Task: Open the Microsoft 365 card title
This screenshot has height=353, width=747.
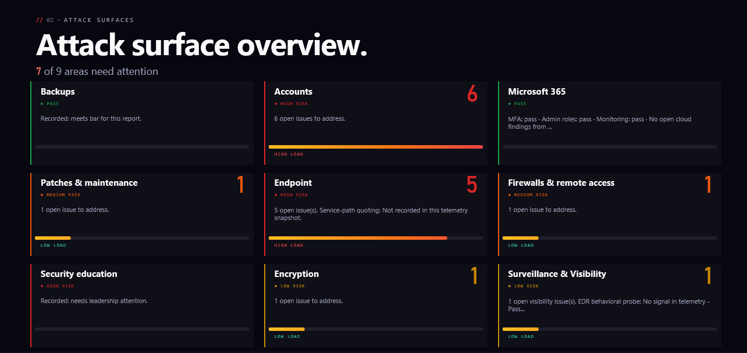Action: [536, 92]
